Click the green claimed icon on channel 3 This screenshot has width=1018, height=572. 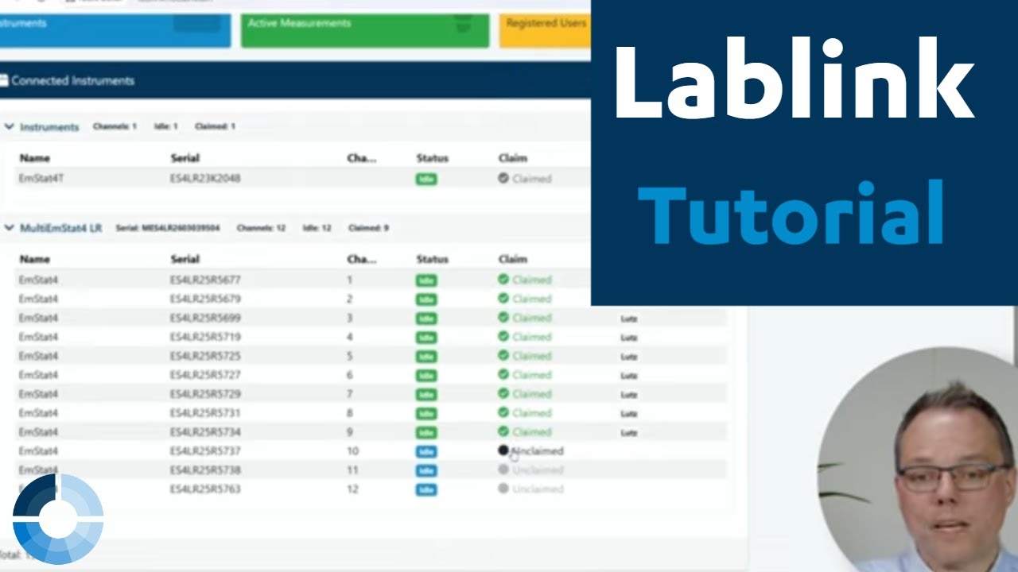pyautogui.click(x=503, y=318)
